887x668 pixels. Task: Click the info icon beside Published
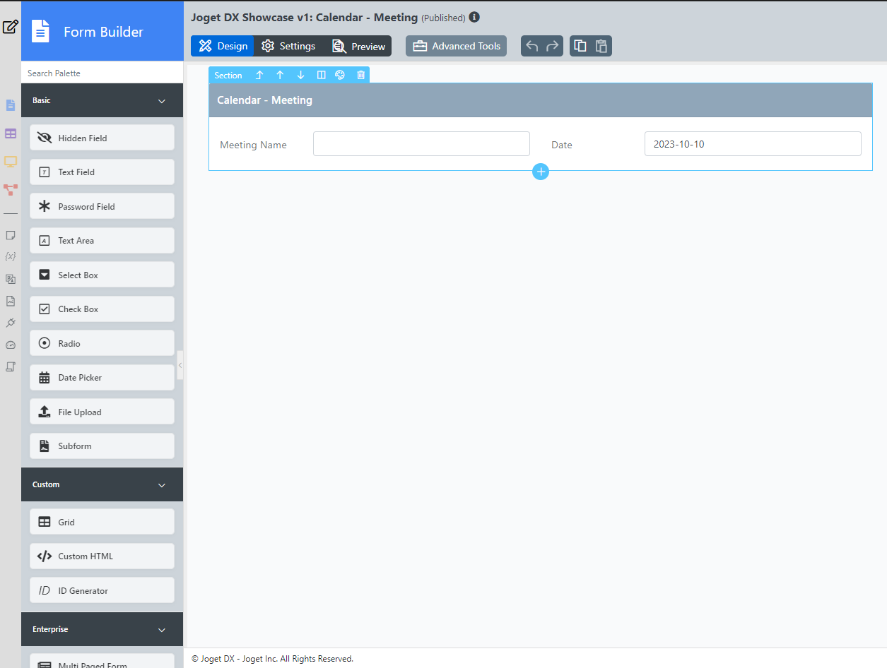pos(474,17)
